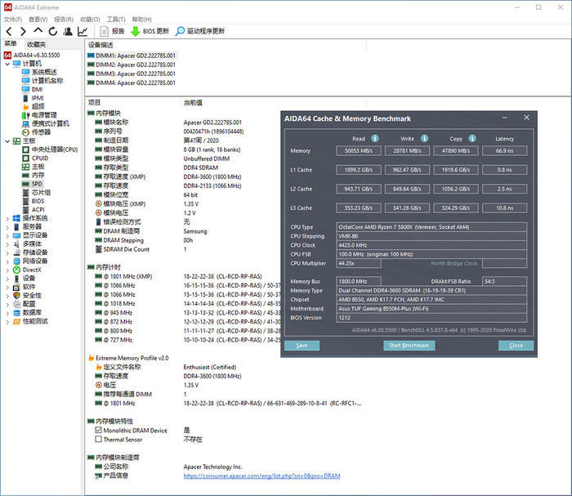The image size is (572, 496).
Task: Open the user profile toolbar icon
Action: [68, 31]
